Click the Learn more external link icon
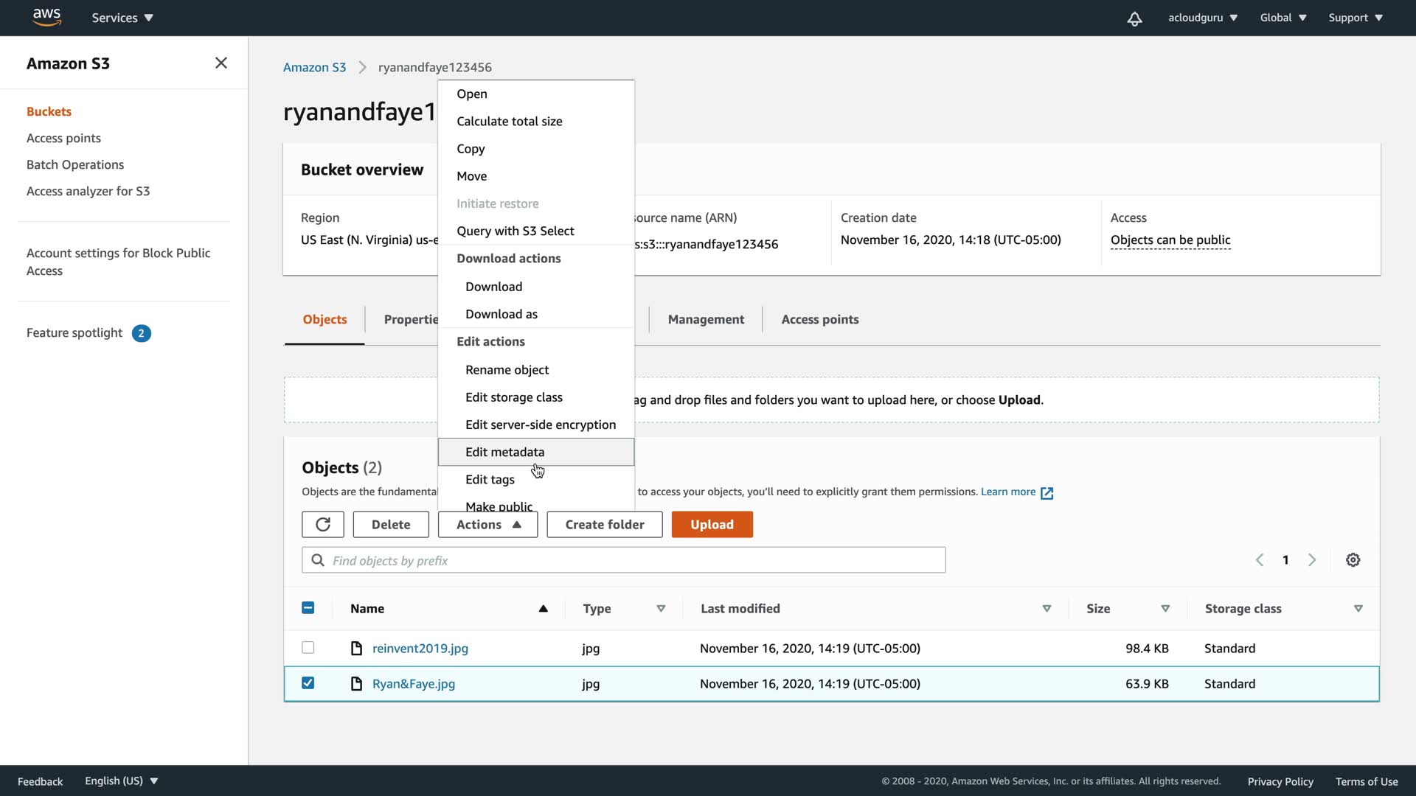 tap(1047, 493)
